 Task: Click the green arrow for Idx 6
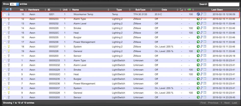tap(198, 79)
